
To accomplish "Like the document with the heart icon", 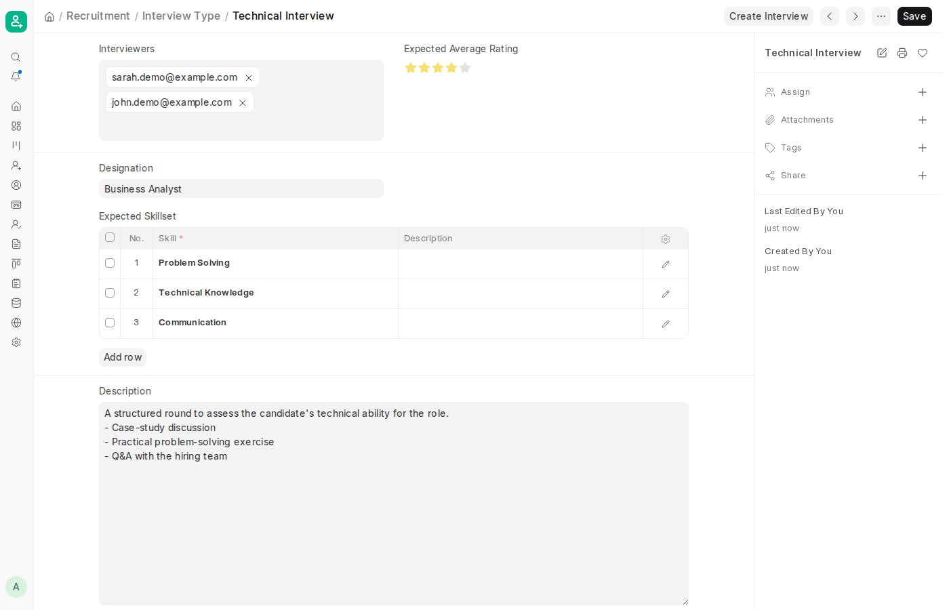I will (923, 53).
